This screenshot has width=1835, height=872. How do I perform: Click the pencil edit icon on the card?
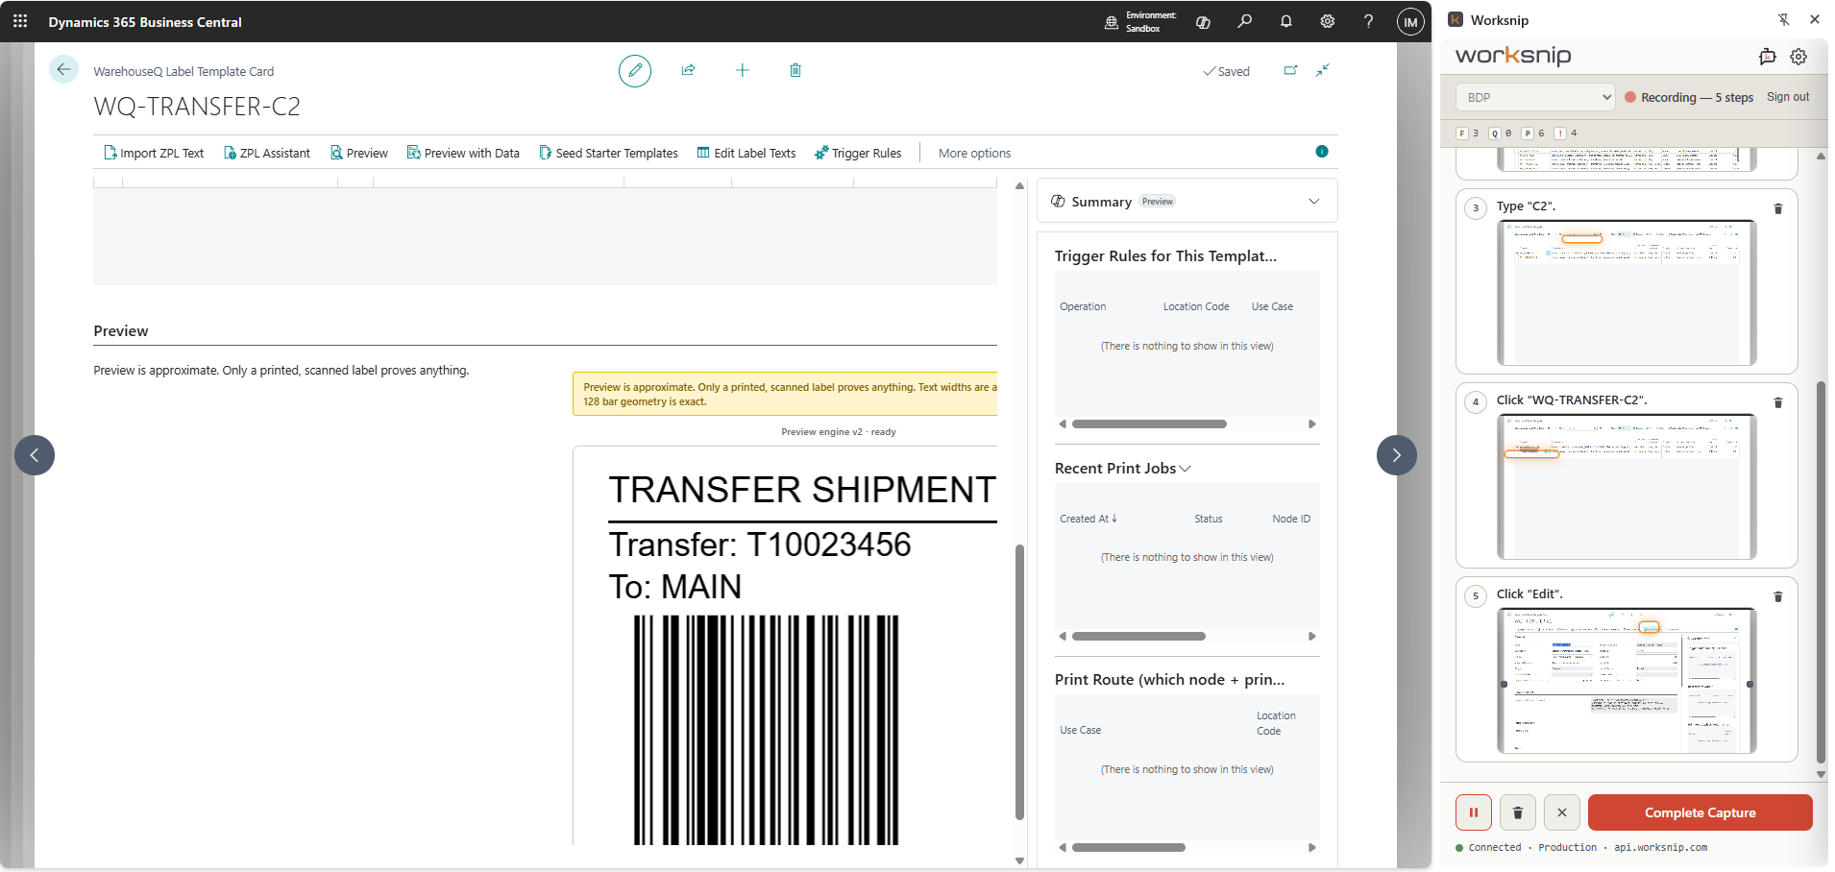click(x=635, y=71)
